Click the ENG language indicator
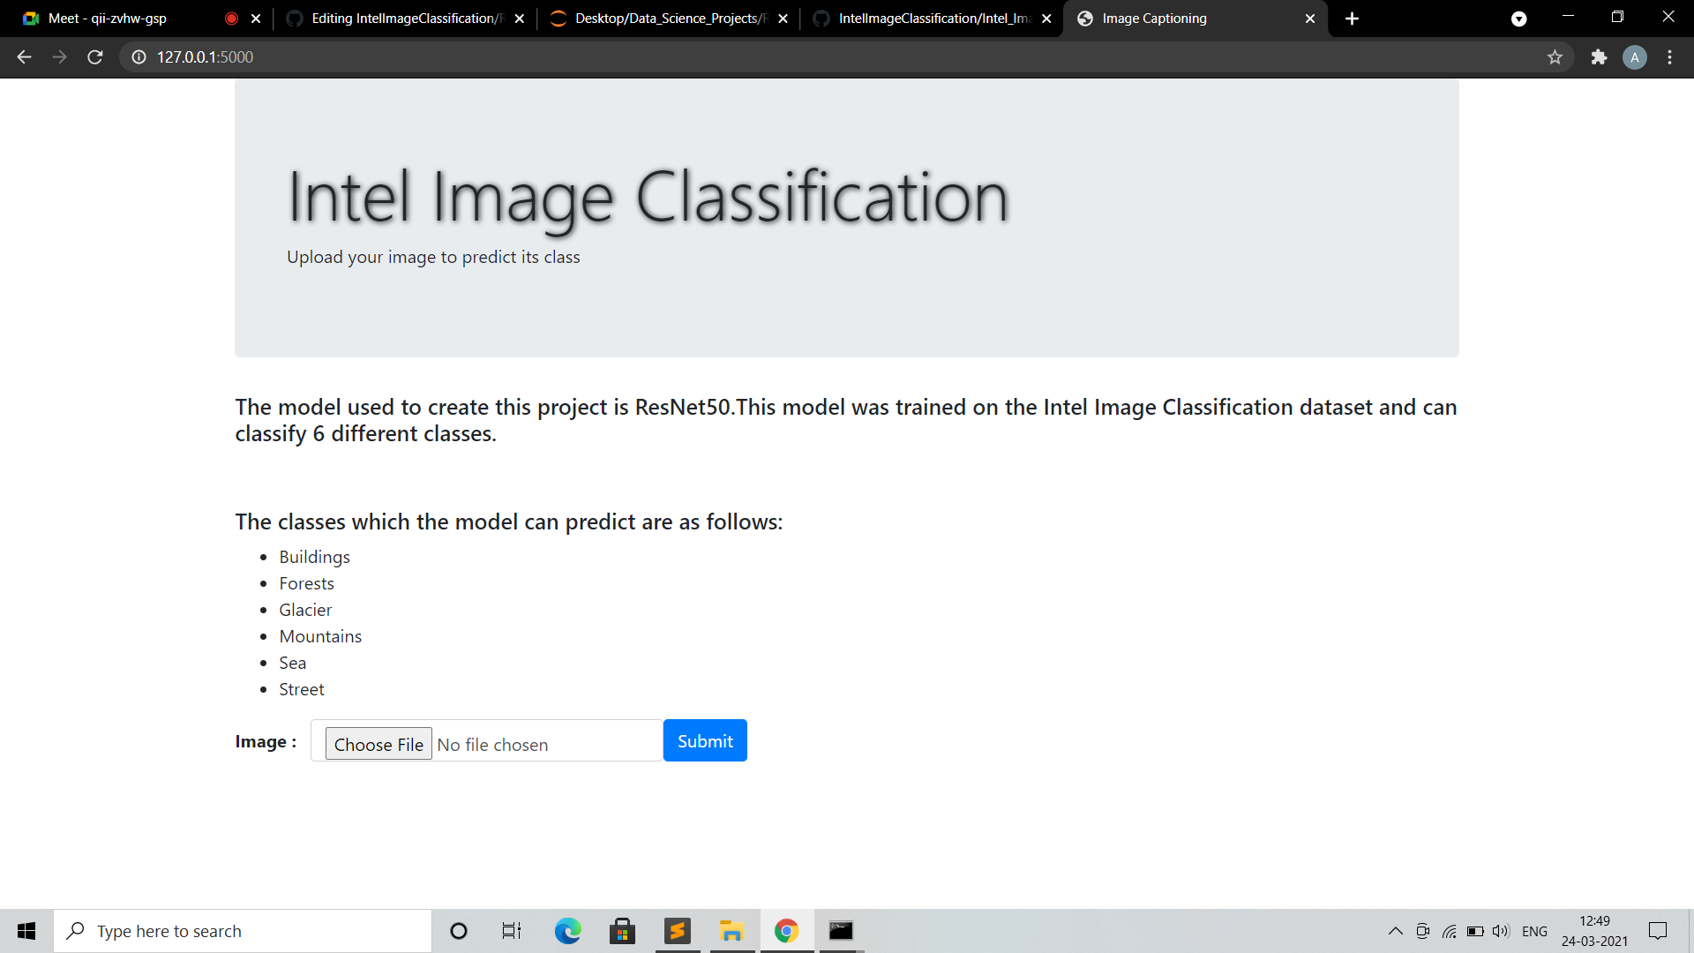 [1534, 931]
